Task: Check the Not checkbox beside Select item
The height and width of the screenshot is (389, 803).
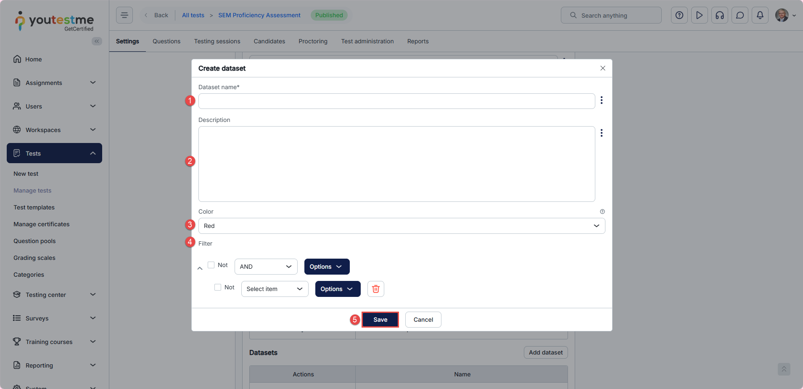Action: tap(218, 287)
